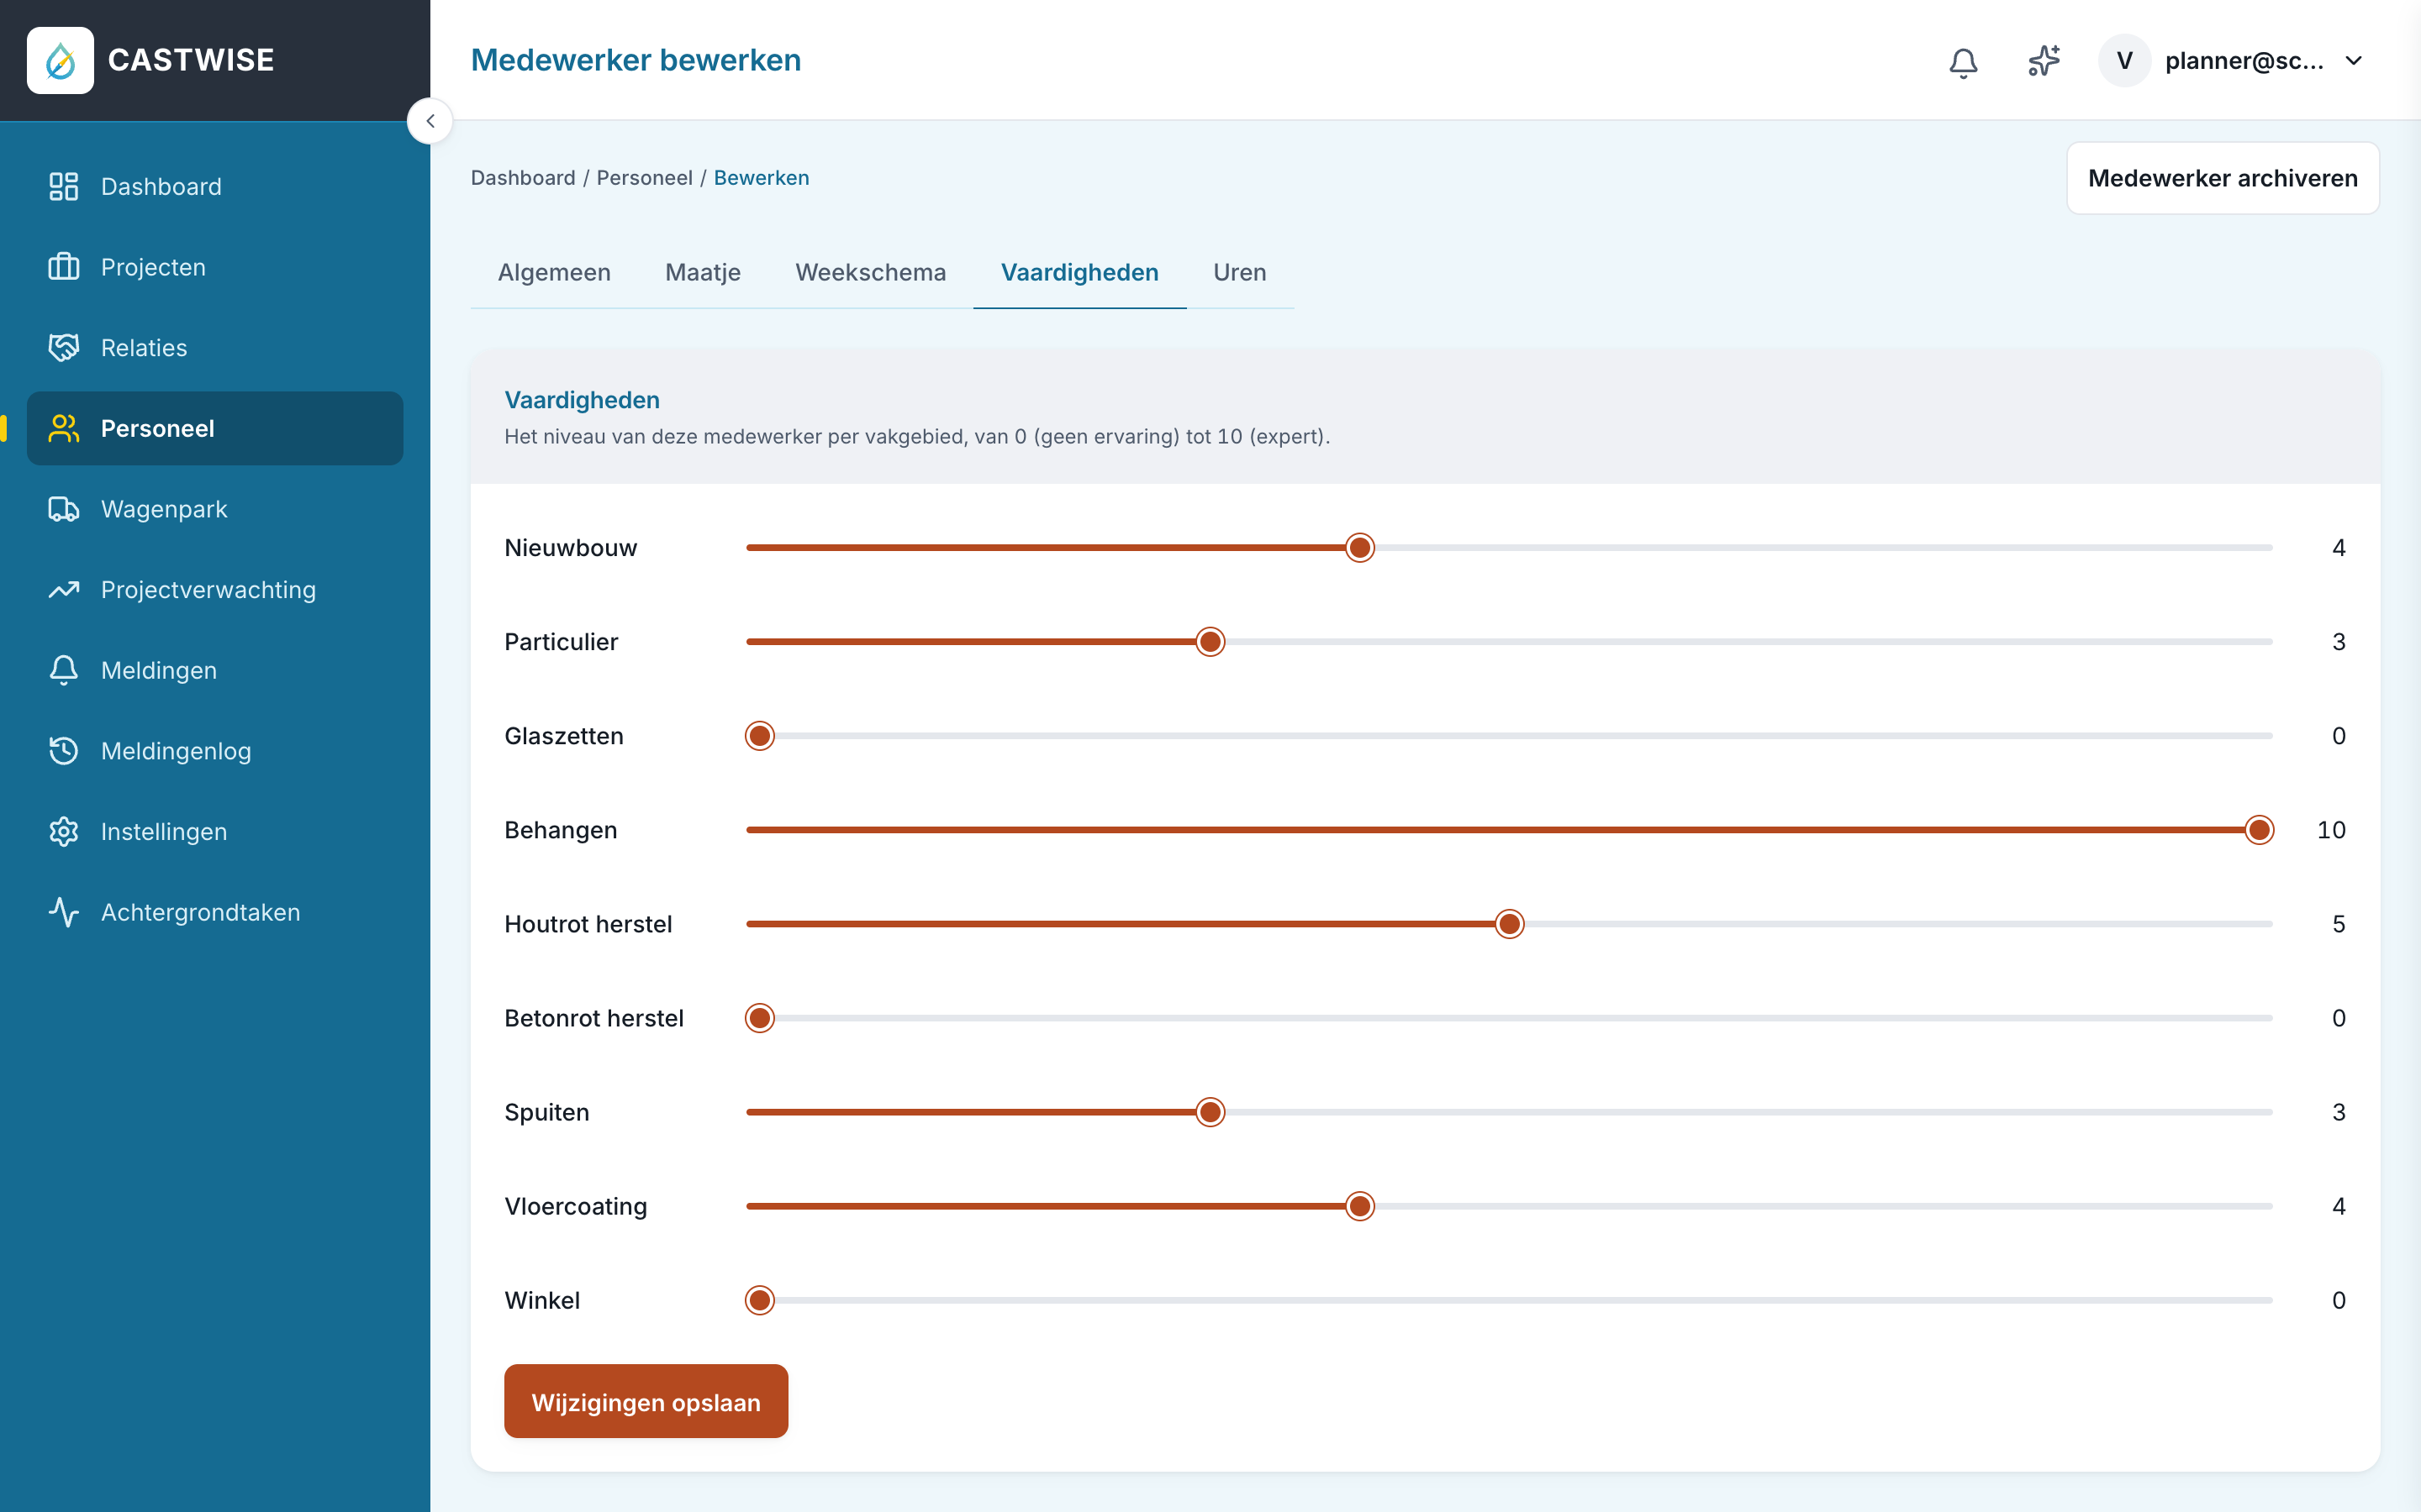Click the Meldingen bell icon in the sidebar
This screenshot has width=2421, height=1512.
tap(64, 670)
